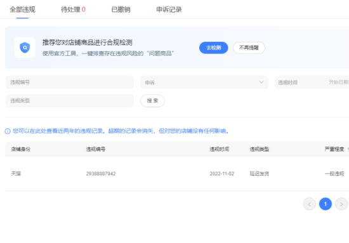Focus the 违规编号 input field
Viewport: 349px width, 243px height.
pos(70,82)
